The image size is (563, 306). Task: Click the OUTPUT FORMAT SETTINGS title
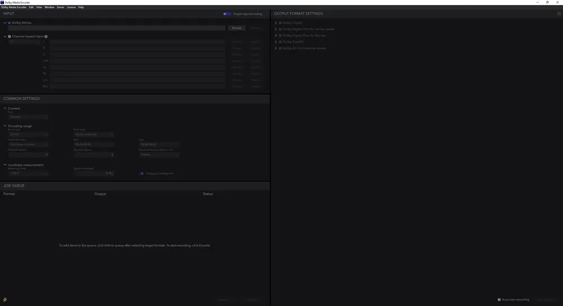(298, 13)
